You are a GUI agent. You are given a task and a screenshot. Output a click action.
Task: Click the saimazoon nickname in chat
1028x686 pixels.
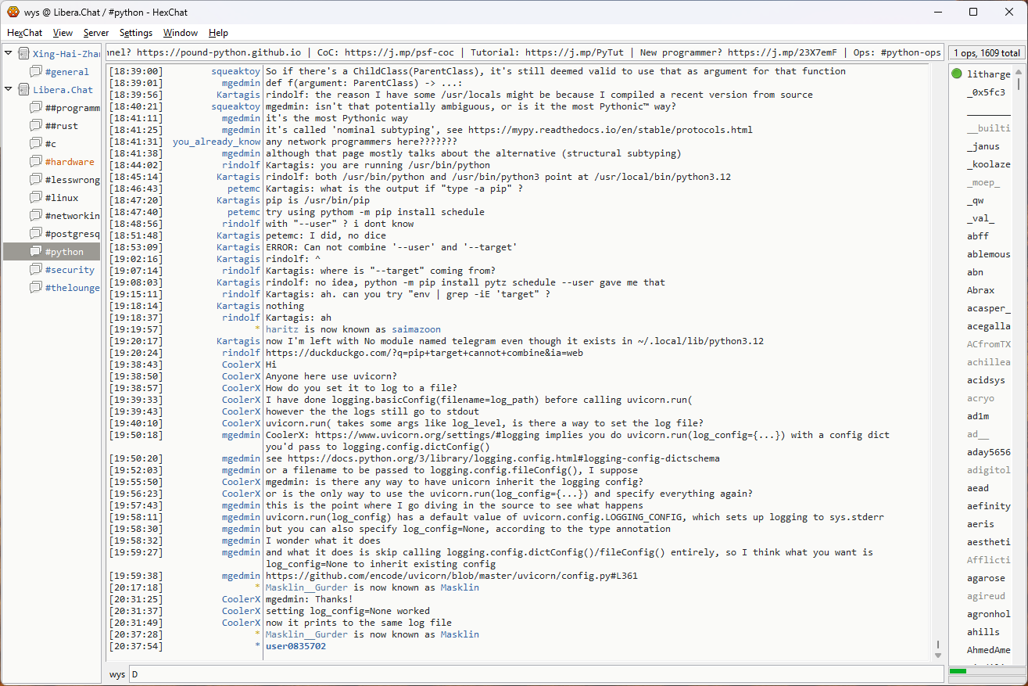coord(416,329)
